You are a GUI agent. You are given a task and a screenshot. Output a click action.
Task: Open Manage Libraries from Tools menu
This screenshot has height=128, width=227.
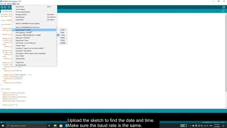[34, 15]
